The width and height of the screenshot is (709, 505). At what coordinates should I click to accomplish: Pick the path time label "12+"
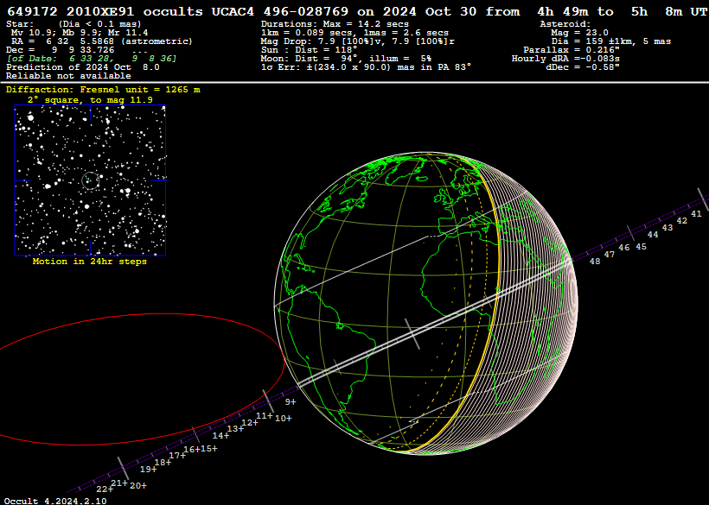click(x=250, y=423)
